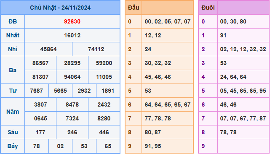This screenshot has width=270, height=154.
Task: Select Đầu row values 00, 02, 05, 07, 07
Action: pos(168,21)
